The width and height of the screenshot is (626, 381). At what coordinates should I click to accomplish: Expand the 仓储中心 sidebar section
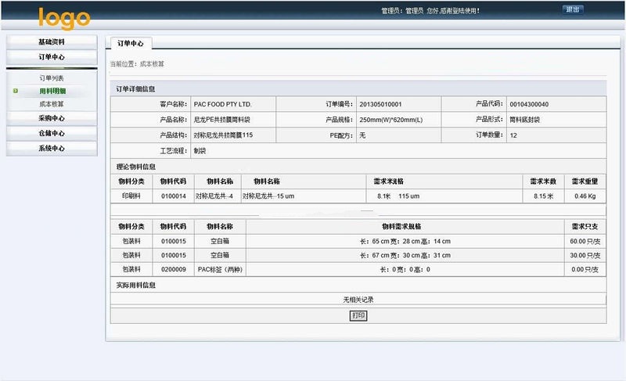click(x=52, y=133)
